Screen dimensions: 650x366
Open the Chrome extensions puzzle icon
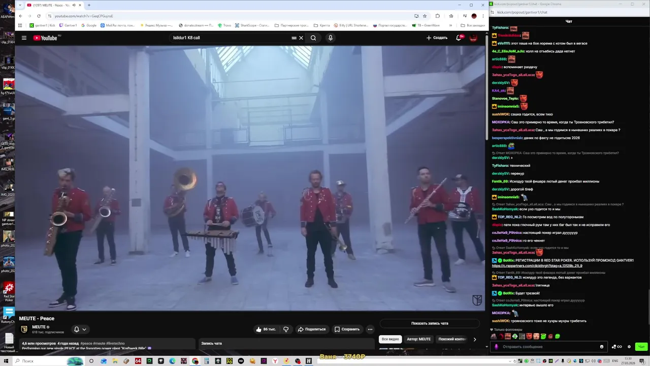pyautogui.click(x=438, y=16)
